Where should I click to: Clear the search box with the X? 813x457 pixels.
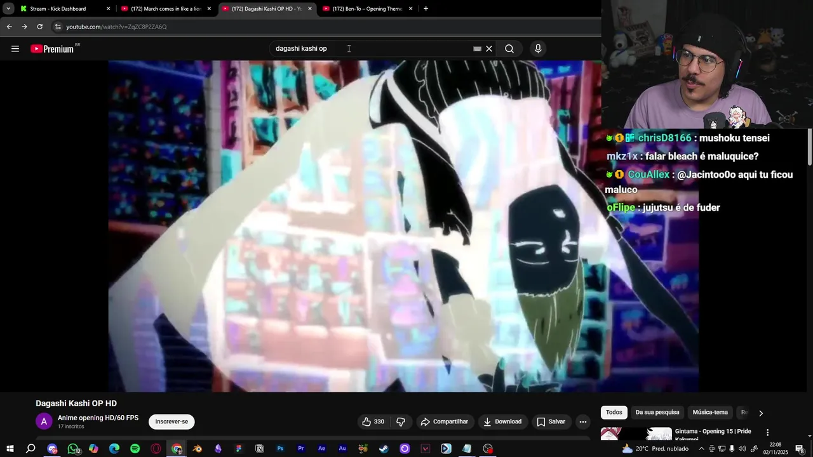[x=489, y=49]
